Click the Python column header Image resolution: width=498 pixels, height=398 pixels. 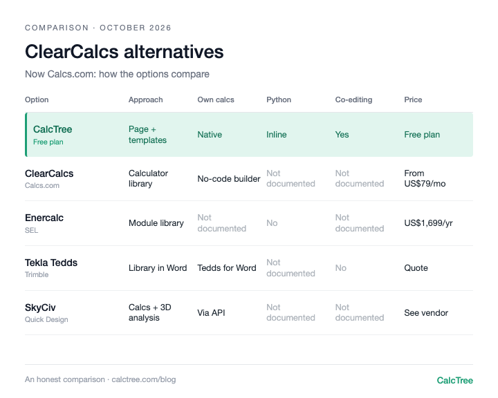279,99
